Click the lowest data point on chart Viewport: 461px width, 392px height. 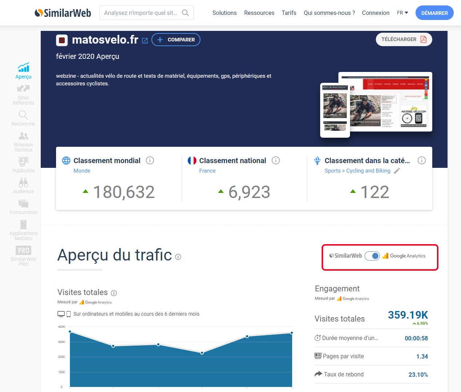[202, 353]
